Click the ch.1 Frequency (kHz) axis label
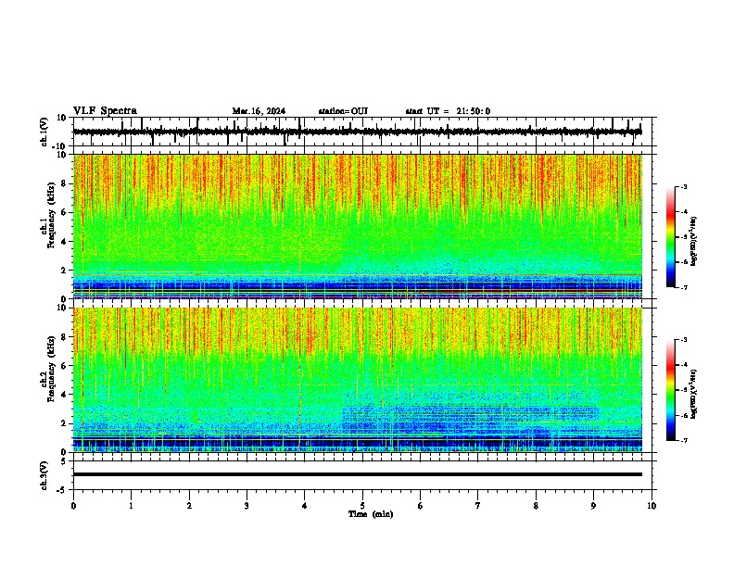Viewport: 734px width, 567px height. 49,216
